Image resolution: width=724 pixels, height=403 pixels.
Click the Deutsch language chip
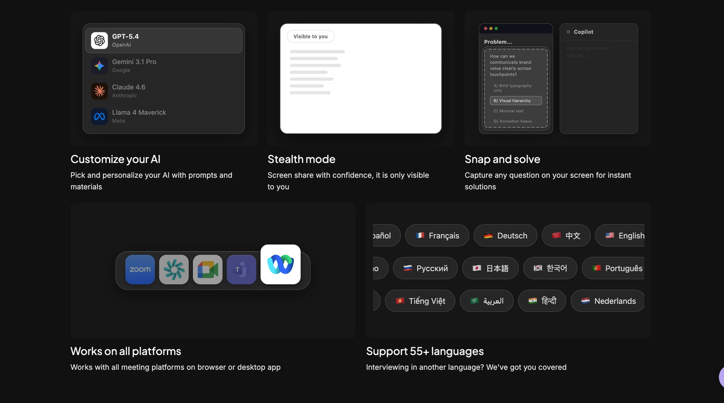click(505, 236)
